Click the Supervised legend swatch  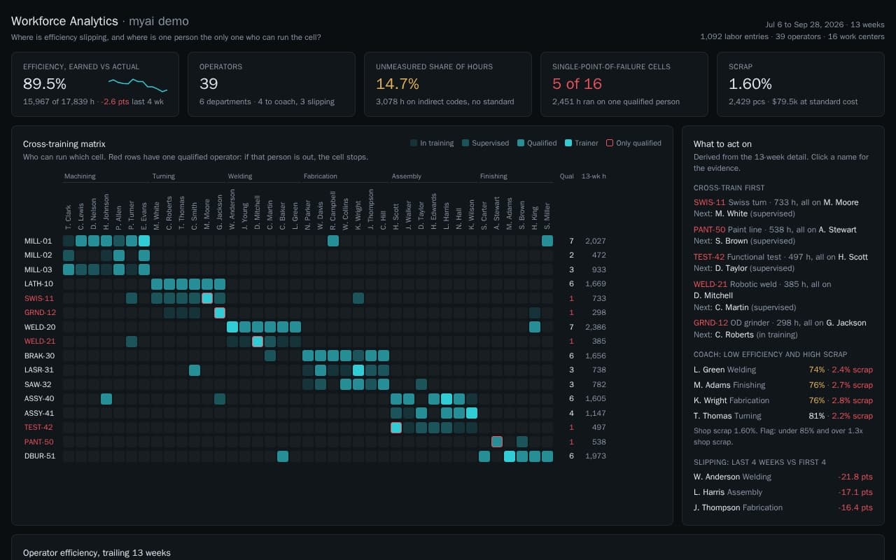[x=465, y=143]
